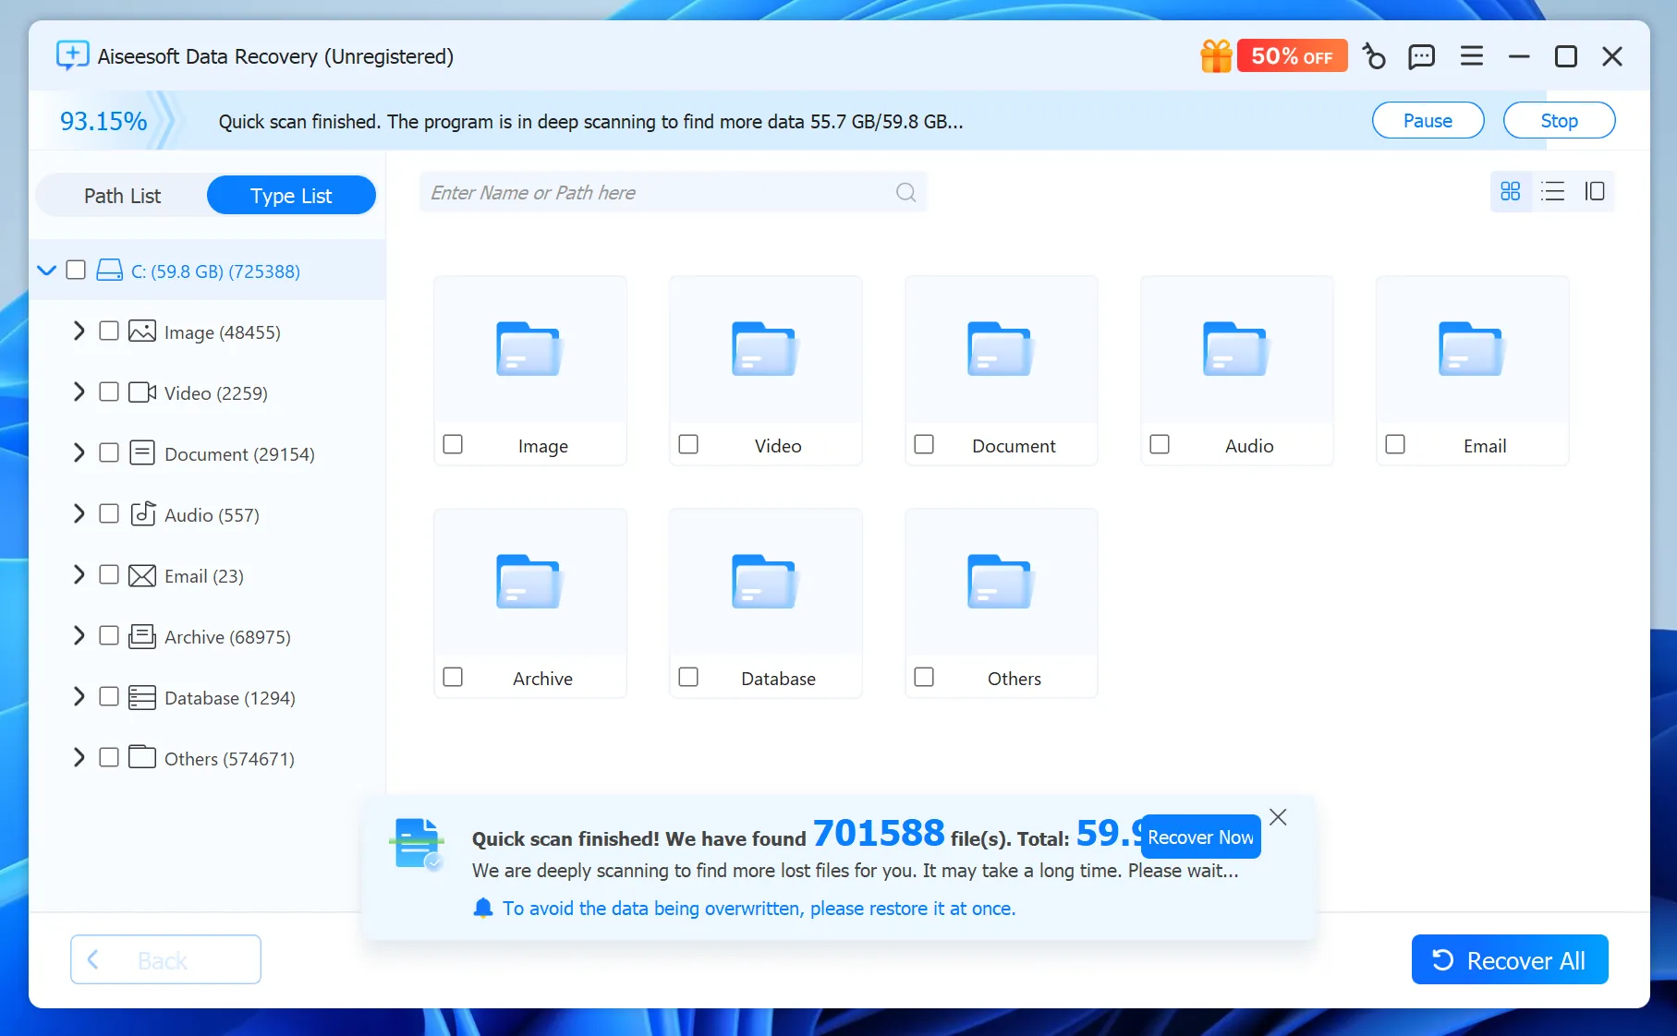Image resolution: width=1677 pixels, height=1036 pixels.
Task: Check the Document (29154) sidebar checkbox
Action: (x=108, y=452)
